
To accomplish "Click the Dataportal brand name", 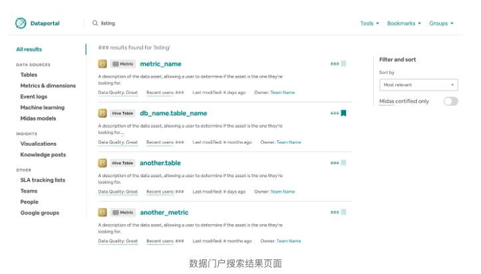I will (x=45, y=23).
